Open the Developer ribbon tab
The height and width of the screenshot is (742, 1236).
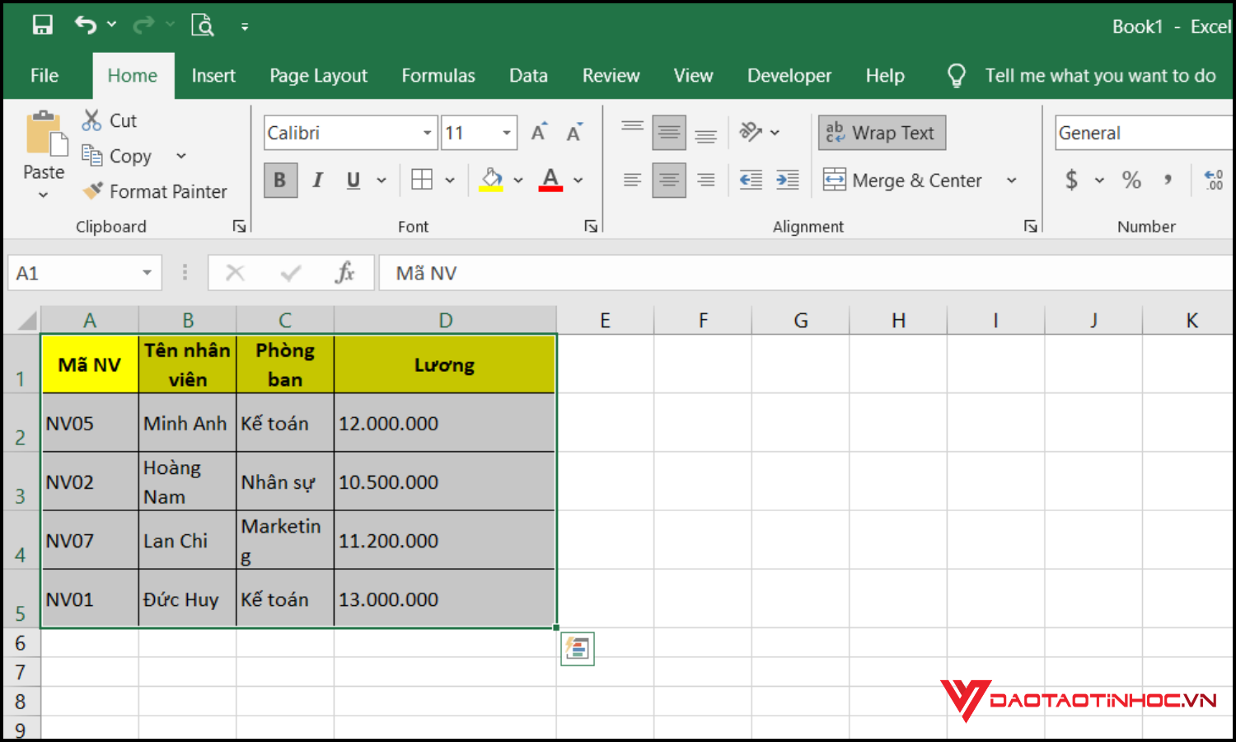tap(789, 75)
